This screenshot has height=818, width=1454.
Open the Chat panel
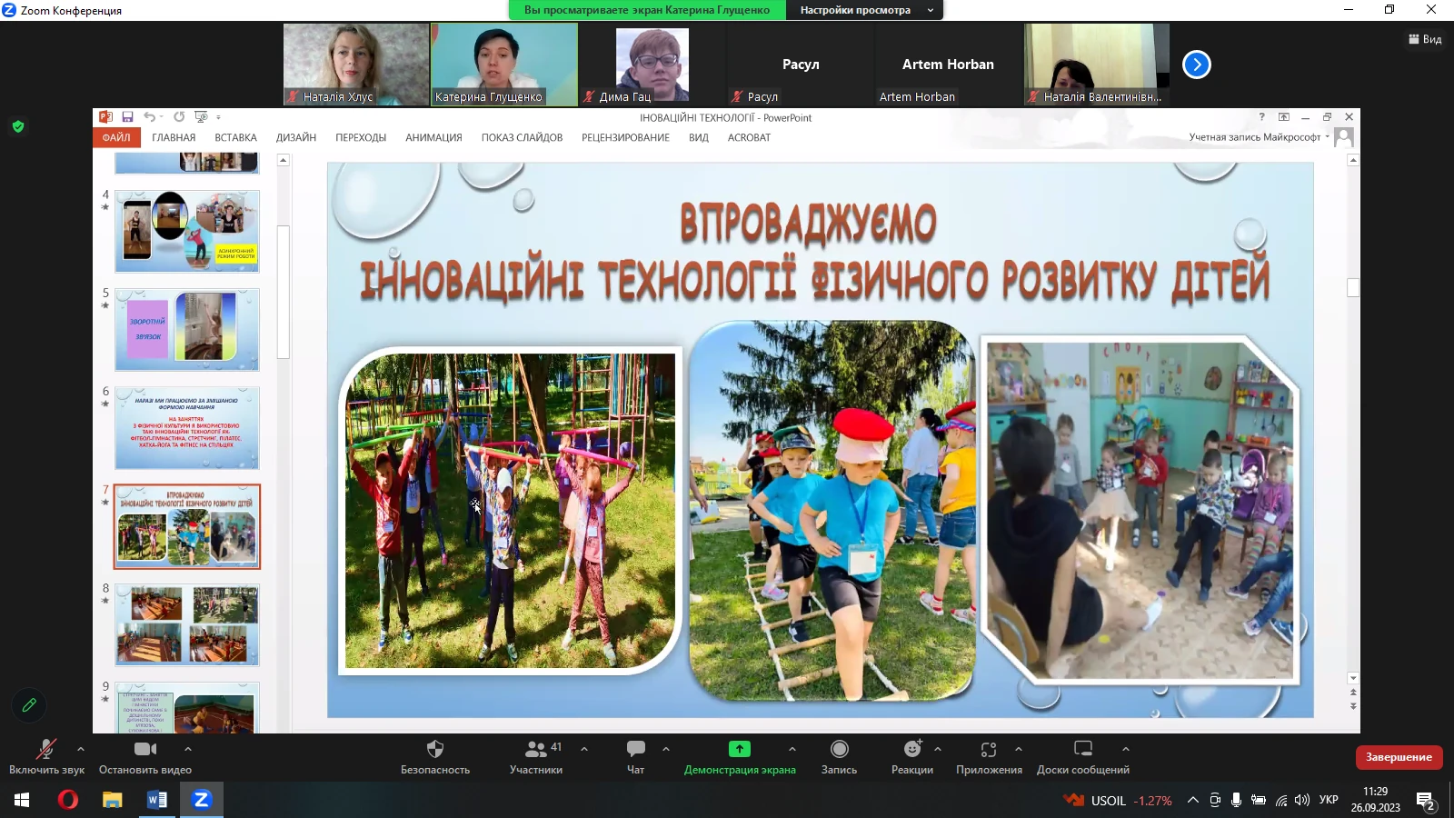tap(635, 750)
